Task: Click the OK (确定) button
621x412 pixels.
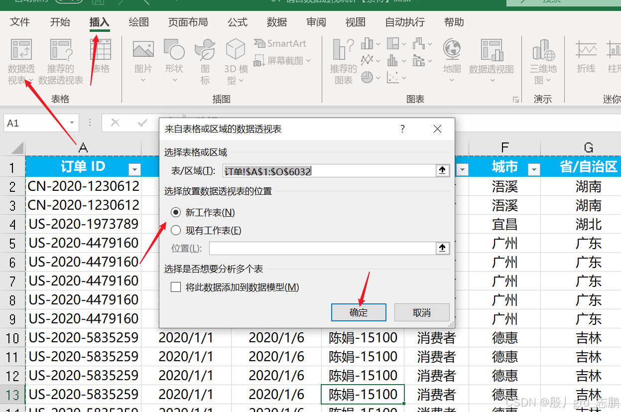Action: coord(359,312)
